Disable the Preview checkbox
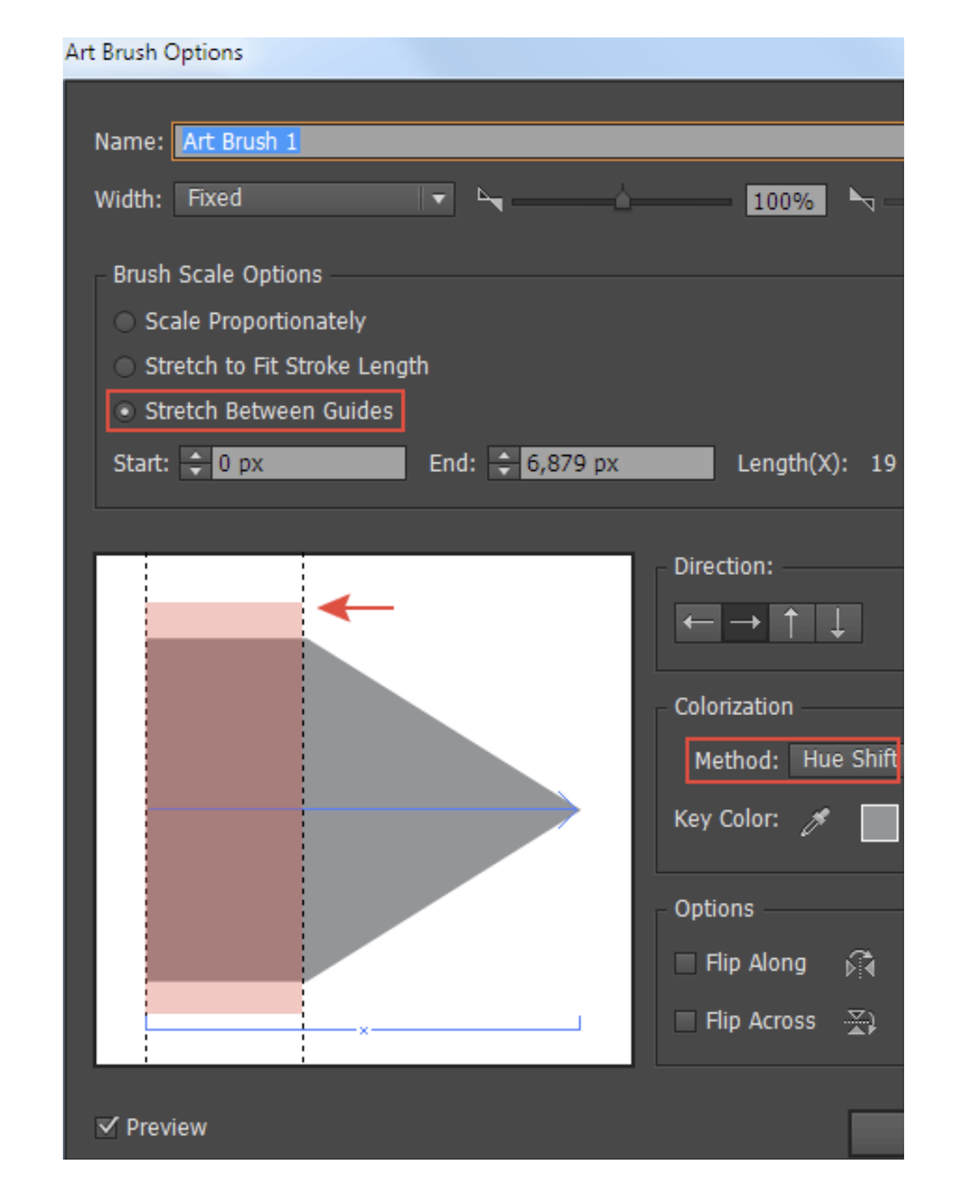This screenshot has height=1192, width=967. click(106, 1127)
